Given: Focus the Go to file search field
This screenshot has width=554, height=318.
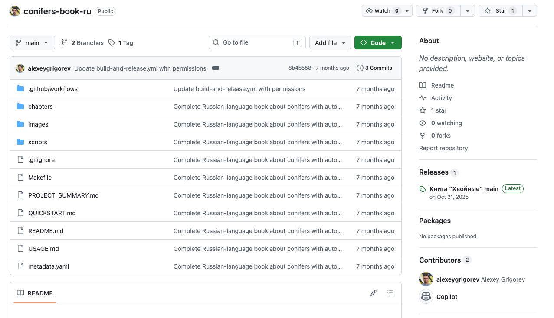Looking at the screenshot, I should tap(257, 42).
